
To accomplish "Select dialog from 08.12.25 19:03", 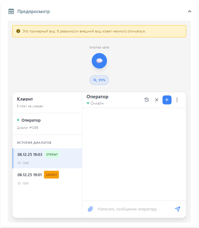I will click(30, 155).
